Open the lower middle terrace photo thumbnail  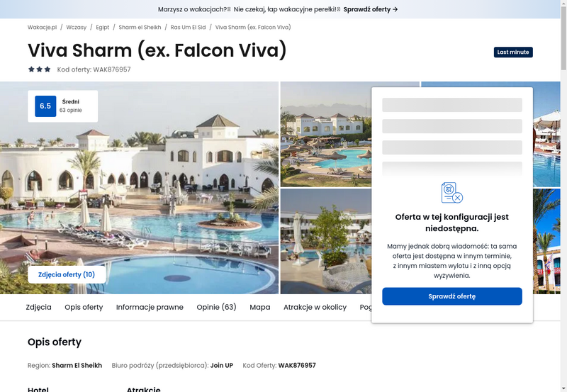[x=326, y=241]
